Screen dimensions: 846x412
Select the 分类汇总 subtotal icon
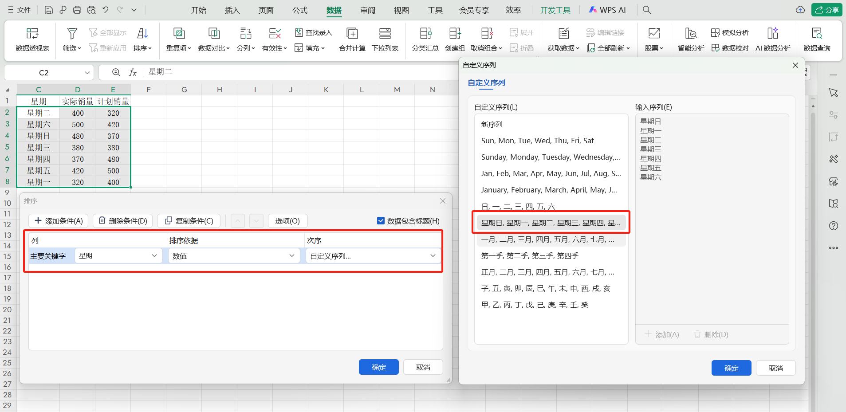pyautogui.click(x=425, y=34)
